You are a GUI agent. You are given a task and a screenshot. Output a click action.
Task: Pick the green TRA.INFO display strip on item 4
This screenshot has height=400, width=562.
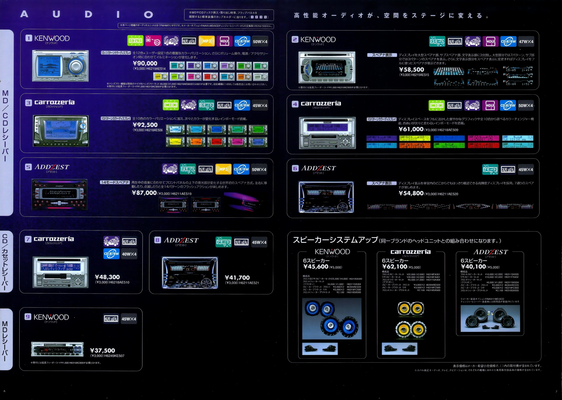(449, 145)
